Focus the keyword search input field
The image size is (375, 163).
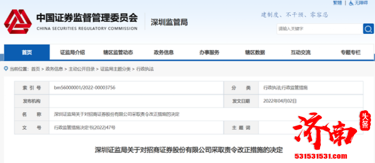[320, 29]
